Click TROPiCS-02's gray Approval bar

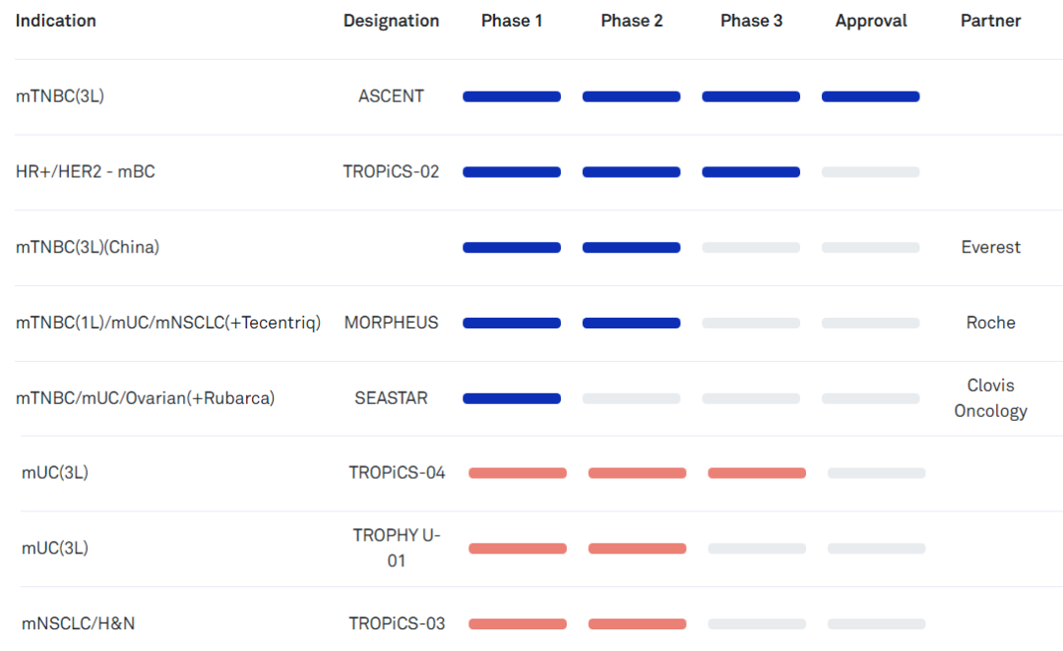[x=870, y=172]
